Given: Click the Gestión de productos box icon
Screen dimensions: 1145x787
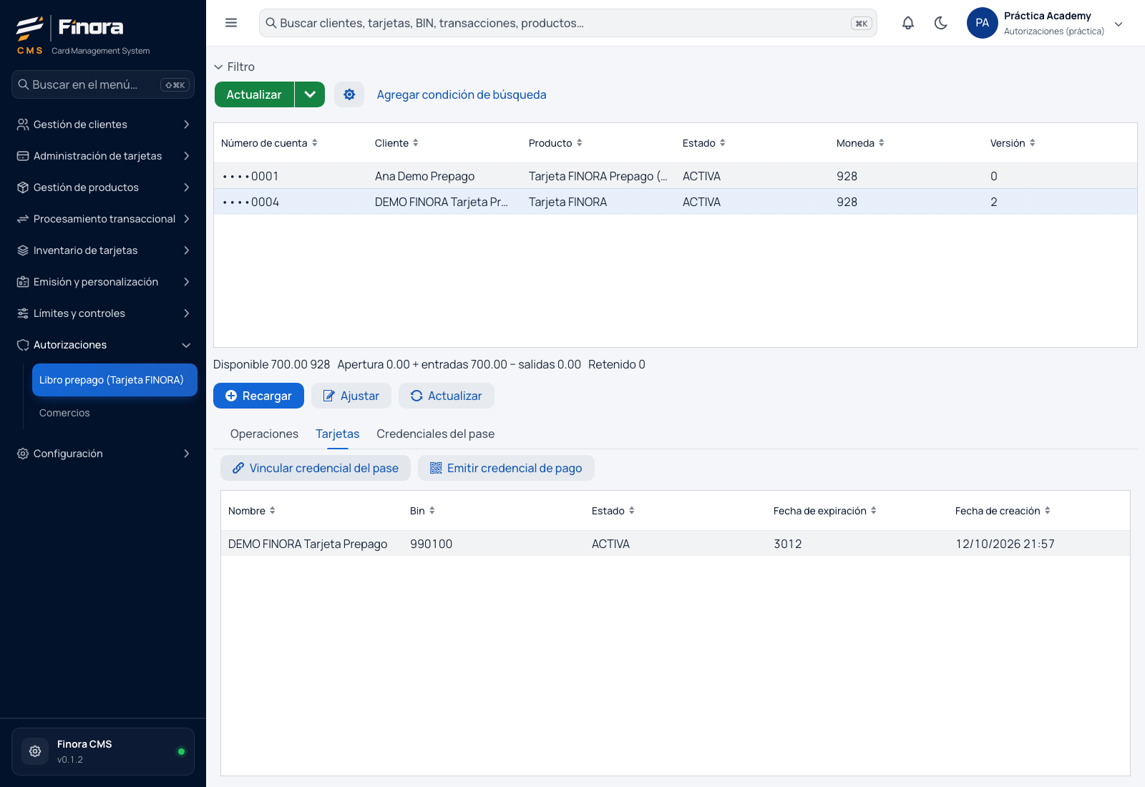Looking at the screenshot, I should (23, 187).
